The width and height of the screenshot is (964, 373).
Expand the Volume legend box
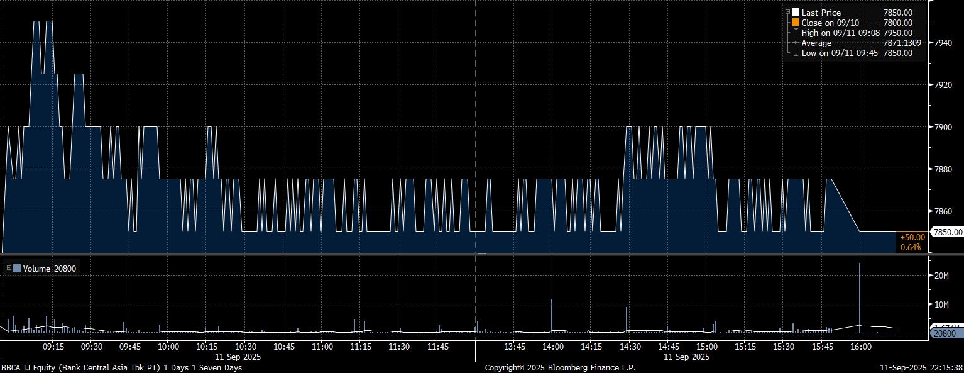[x=9, y=269]
